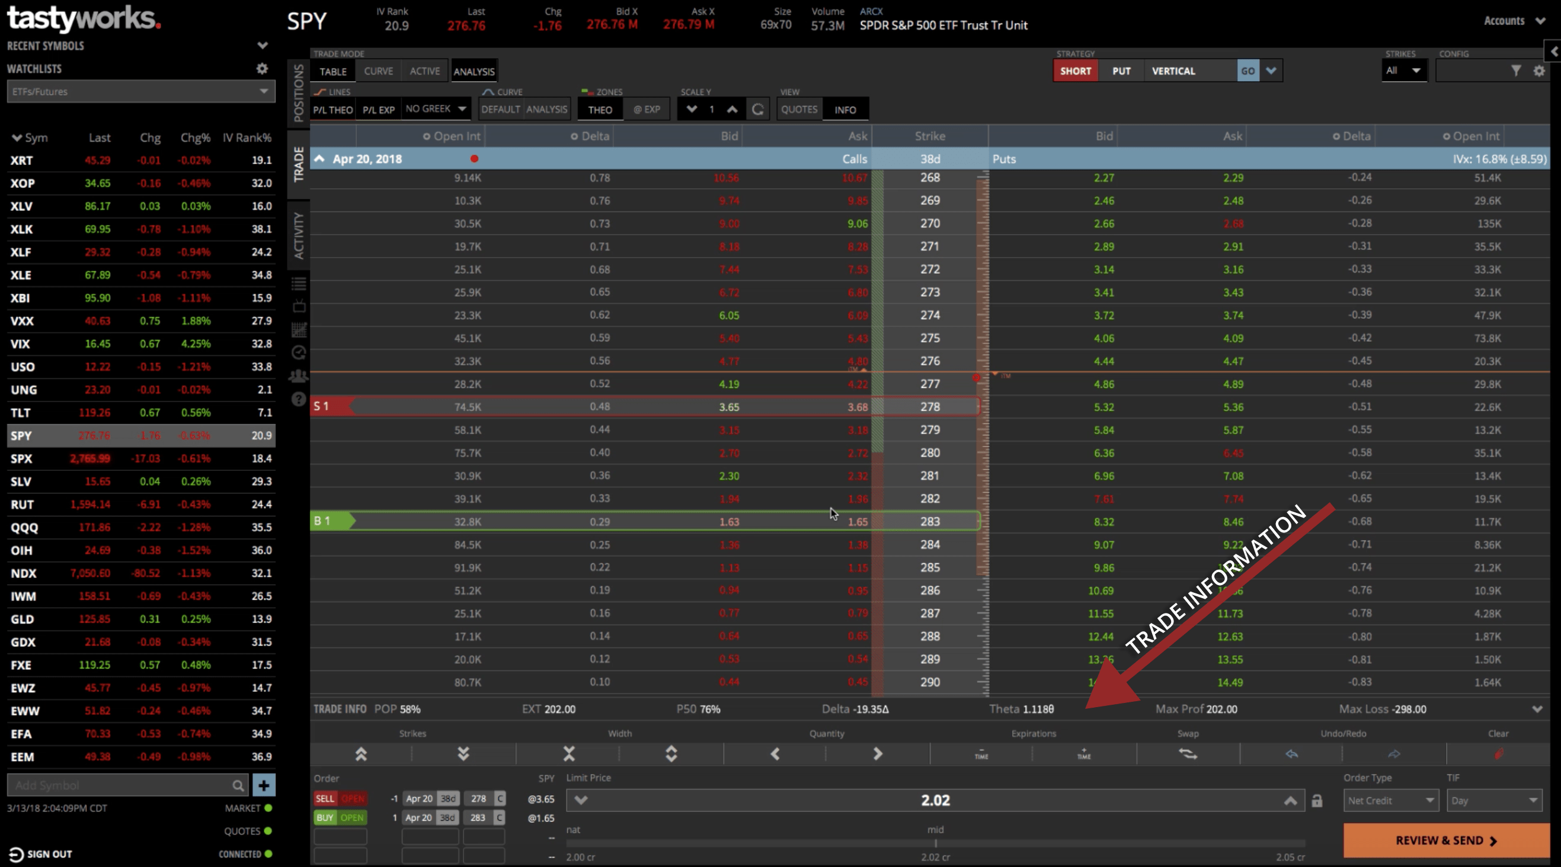Screen dimensions: 1561x867
Task: Expand Trade Info row chevron
Action: 1537,709
